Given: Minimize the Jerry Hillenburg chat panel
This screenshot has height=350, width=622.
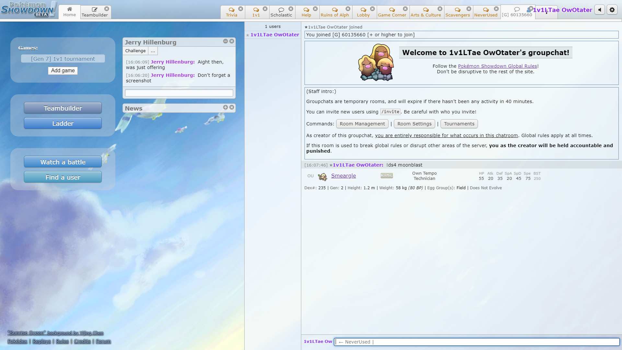Looking at the screenshot, I should point(225,41).
